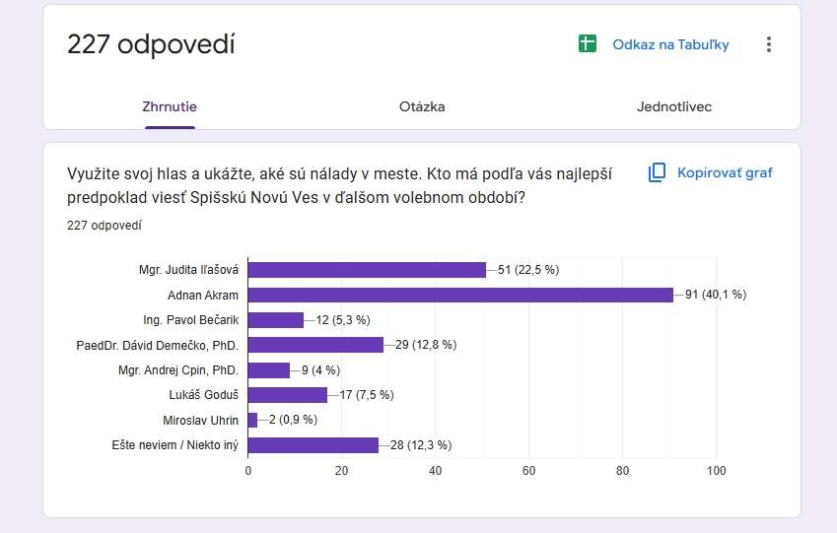This screenshot has width=837, height=533.
Task: Click the Lukáš Goduš bar
Action: pos(288,395)
